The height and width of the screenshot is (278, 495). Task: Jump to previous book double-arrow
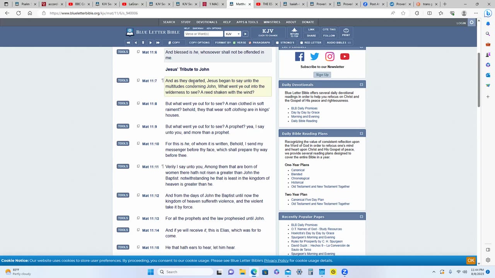[x=128, y=42]
